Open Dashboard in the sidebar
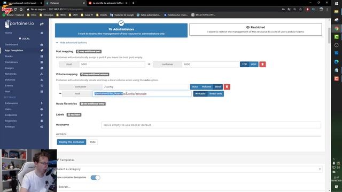 coord(11,45)
